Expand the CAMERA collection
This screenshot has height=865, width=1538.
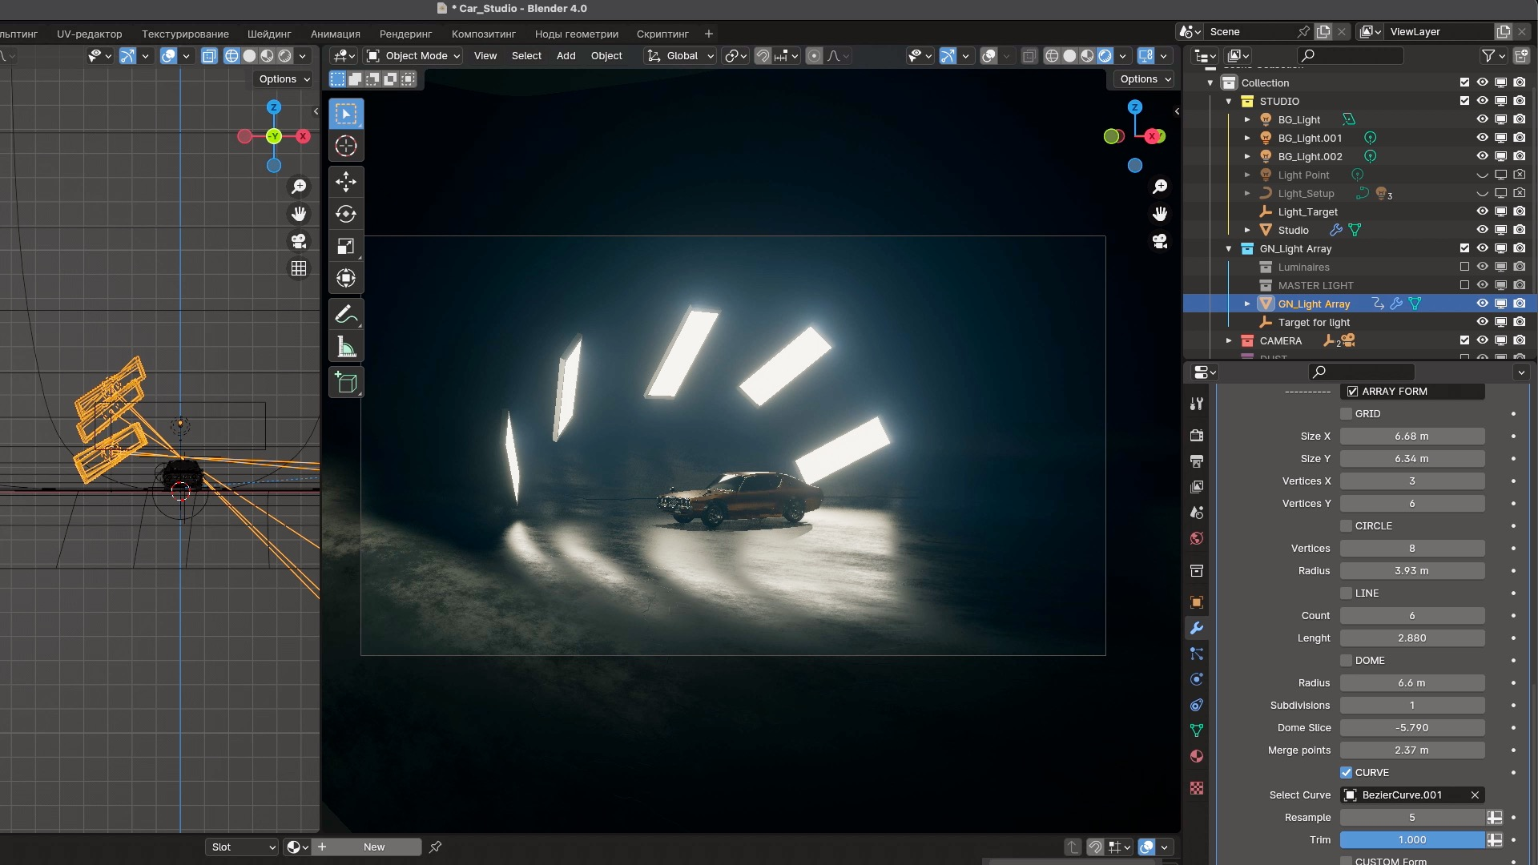[1229, 340]
